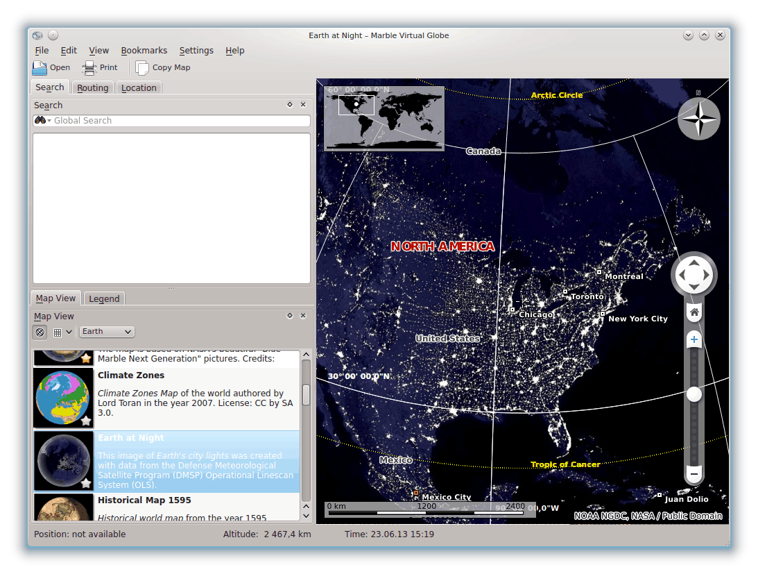Click the Position not available status text
The width and height of the screenshot is (758, 574).
(x=80, y=534)
